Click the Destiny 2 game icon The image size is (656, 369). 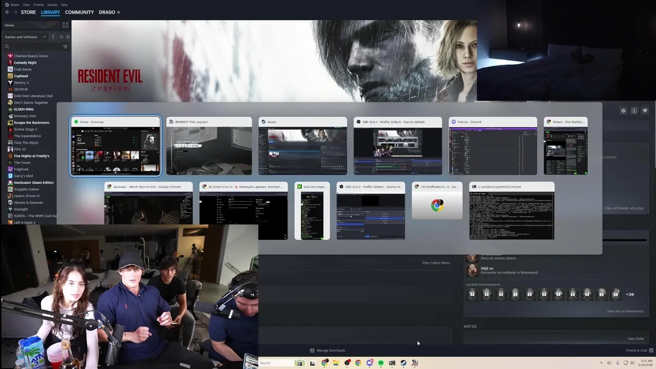coord(10,83)
